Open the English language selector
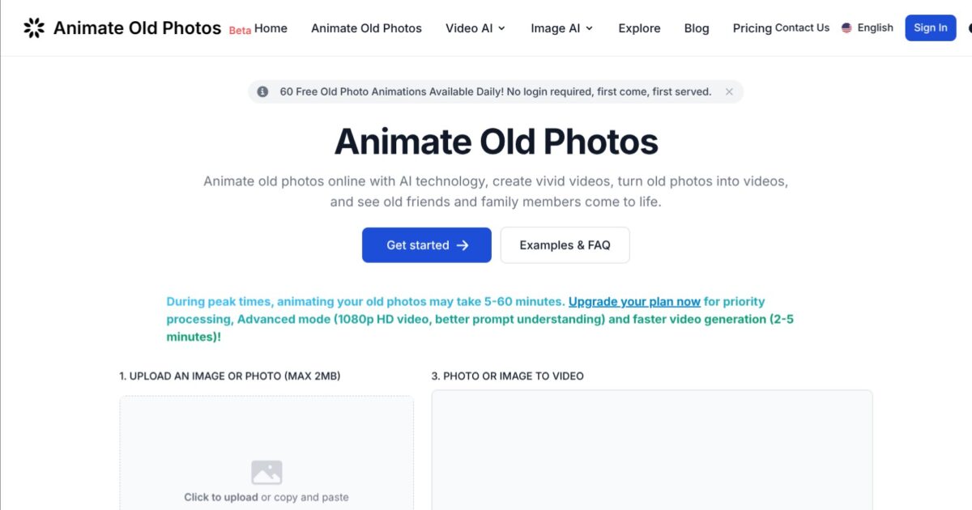The image size is (972, 510). point(874,28)
